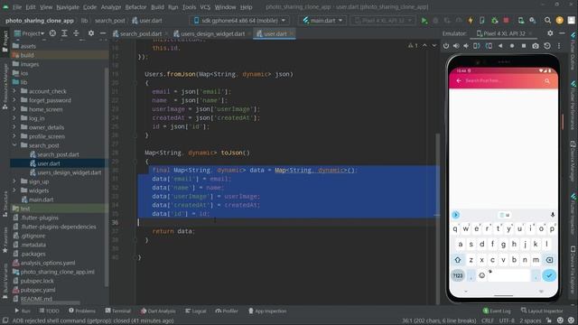
Task: Open Emulator panel gear settings
Action: 550,33
